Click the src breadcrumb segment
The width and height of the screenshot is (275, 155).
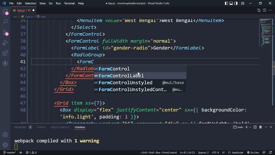tap(15, 16)
